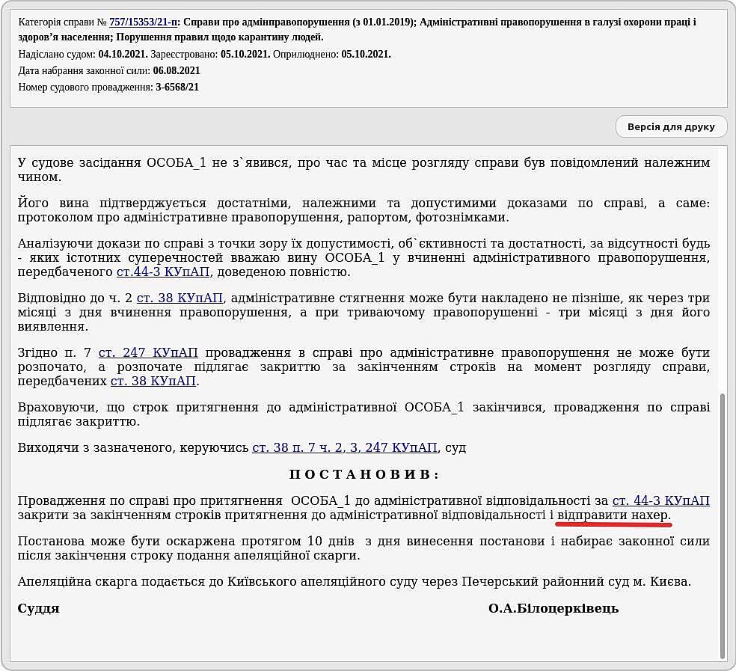Click the vertical scrollbar thumb of the document

pyautogui.click(x=722, y=524)
